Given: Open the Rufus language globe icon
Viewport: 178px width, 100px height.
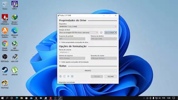Looking at the screenshot, I should pyautogui.click(x=60, y=76).
